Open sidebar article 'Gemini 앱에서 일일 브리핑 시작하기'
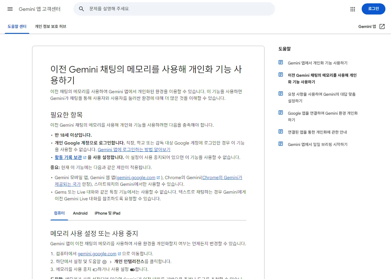391x279 pixels. click(x=318, y=145)
